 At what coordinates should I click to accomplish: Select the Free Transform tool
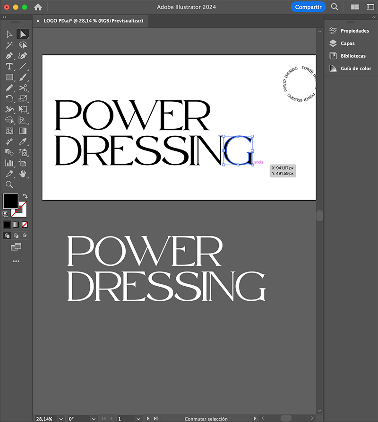click(x=23, y=109)
